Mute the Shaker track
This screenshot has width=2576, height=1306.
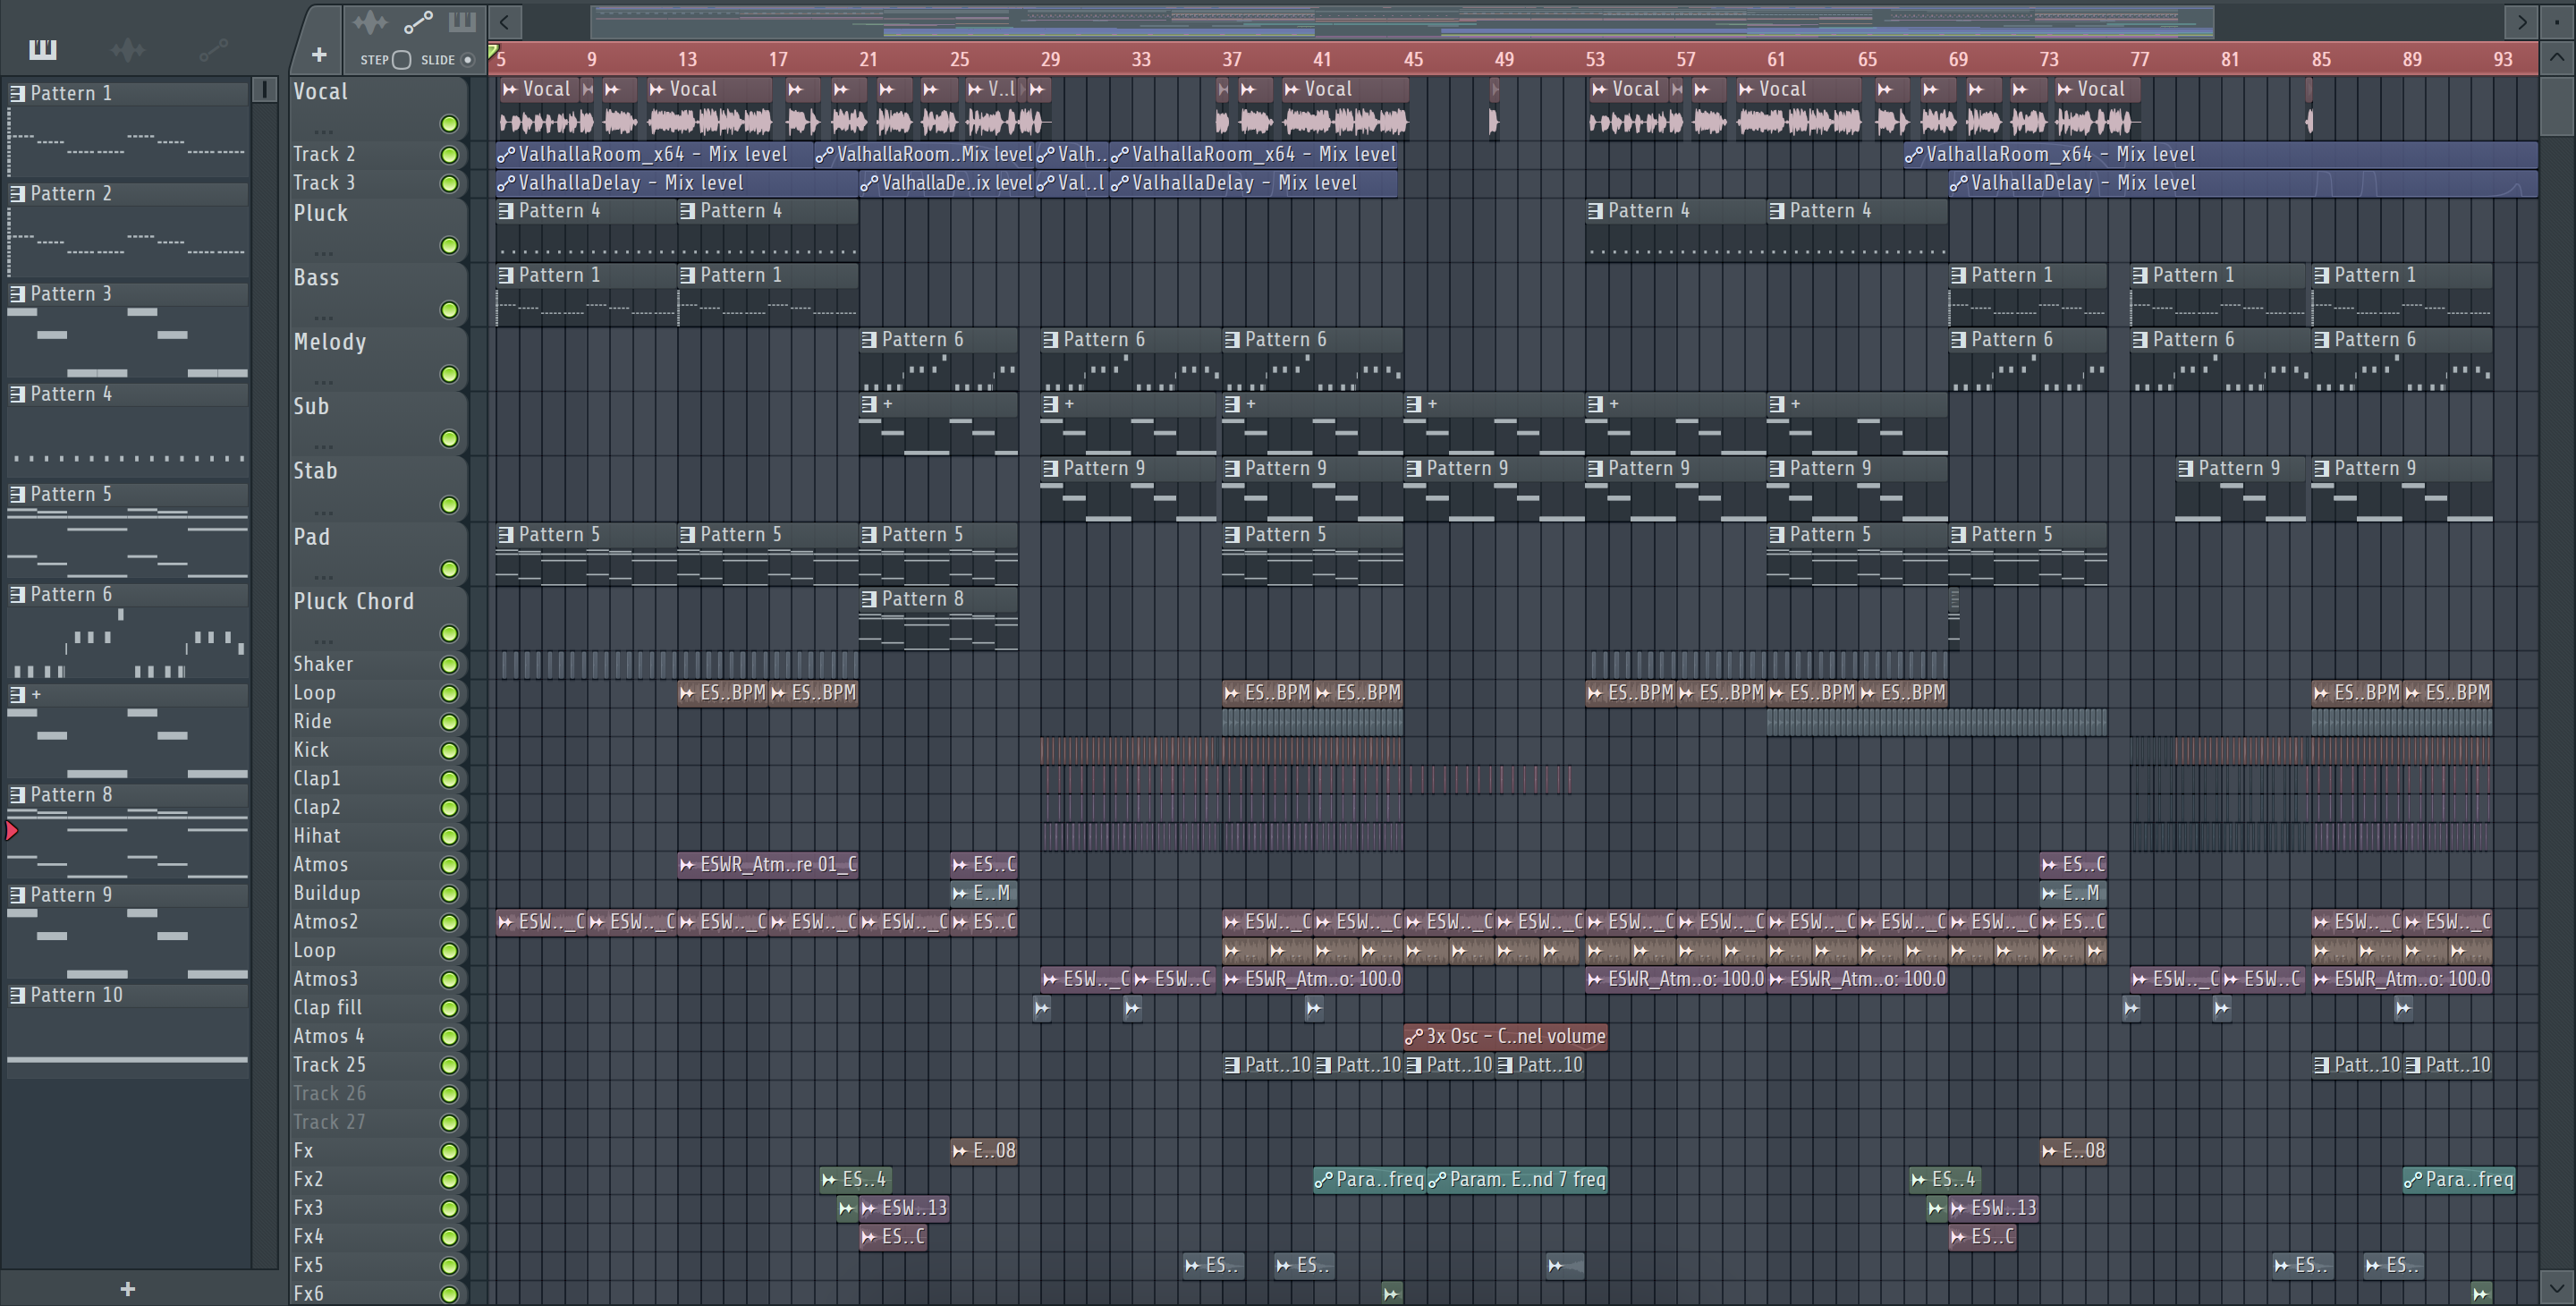(450, 665)
